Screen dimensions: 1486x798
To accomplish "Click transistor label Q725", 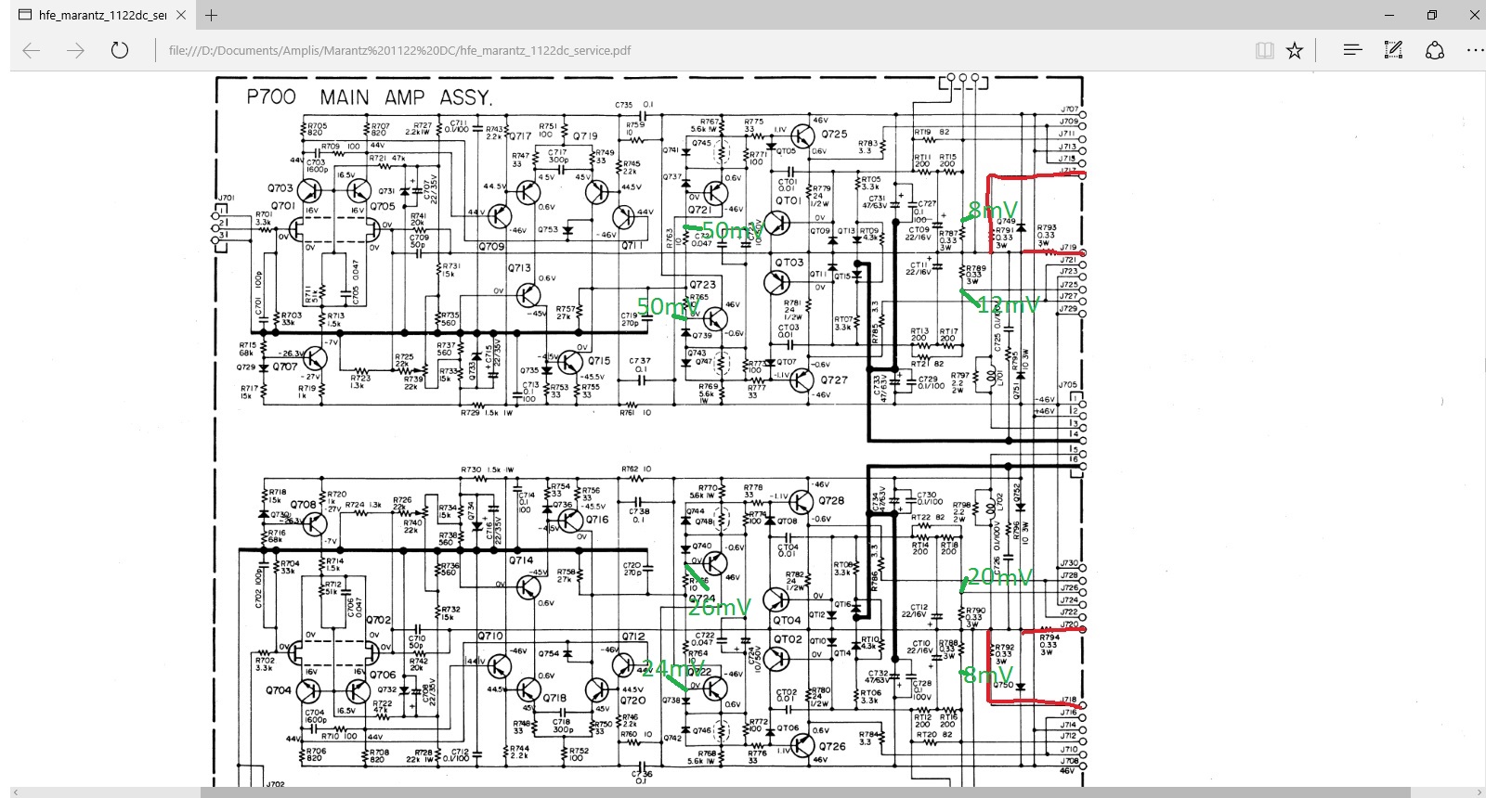I will pos(834,134).
